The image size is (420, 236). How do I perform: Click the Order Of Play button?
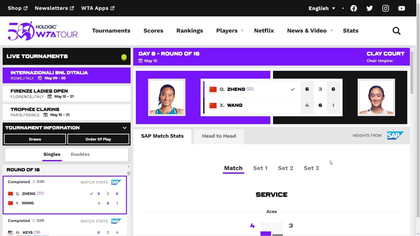point(98,139)
